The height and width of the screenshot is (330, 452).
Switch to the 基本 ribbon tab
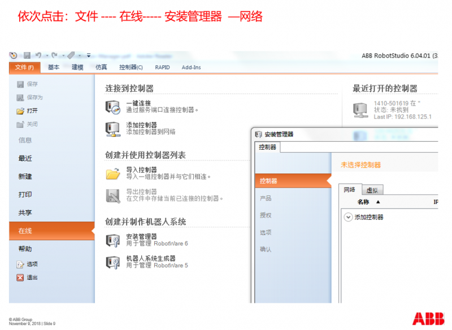tap(54, 67)
